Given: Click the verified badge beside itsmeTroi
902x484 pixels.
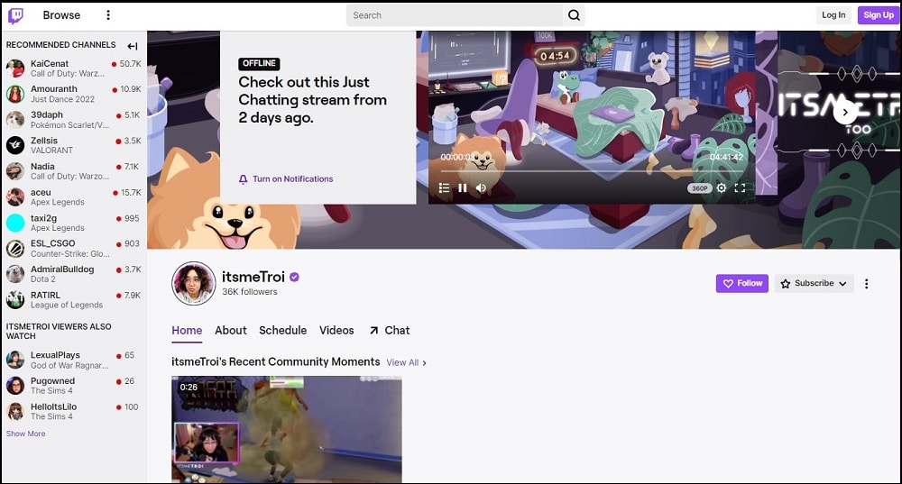Looking at the screenshot, I should point(294,277).
